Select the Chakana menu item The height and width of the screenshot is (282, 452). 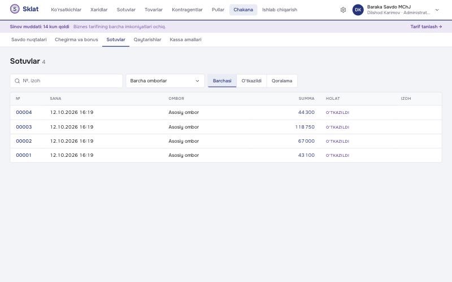(244, 10)
